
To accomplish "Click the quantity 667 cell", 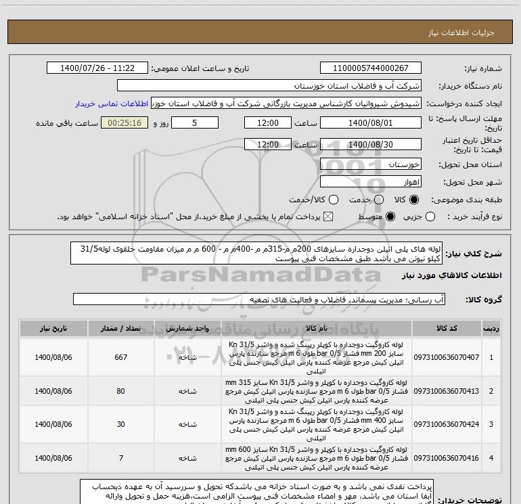I will [121, 357].
